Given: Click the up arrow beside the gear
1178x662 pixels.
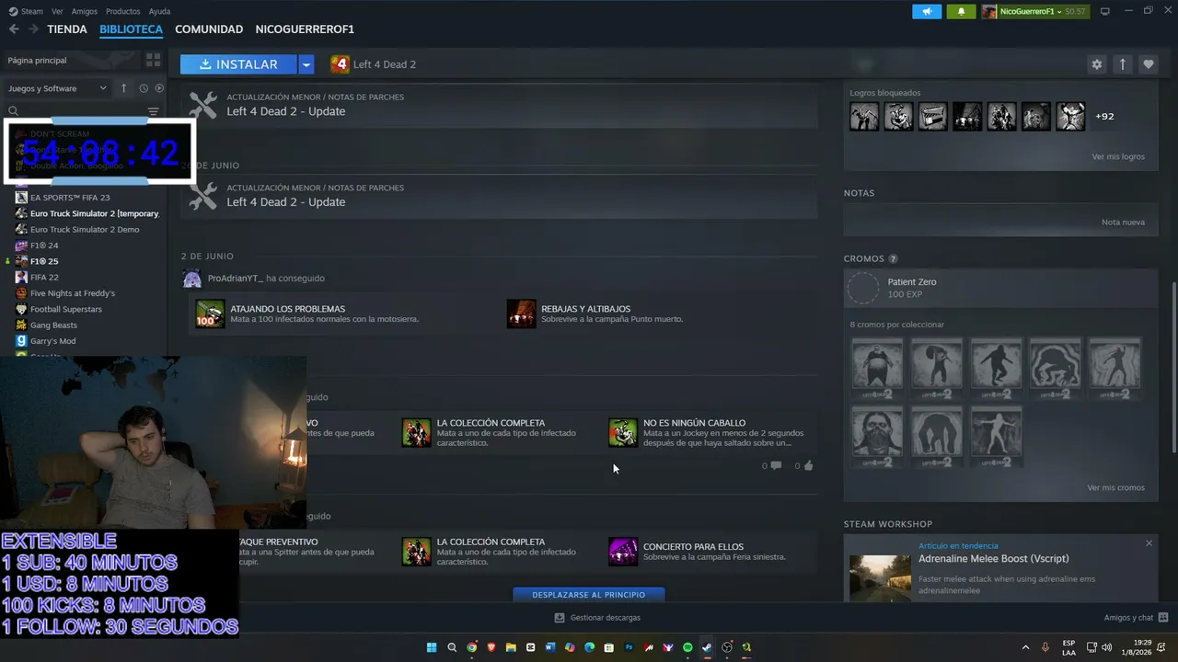Looking at the screenshot, I should pyautogui.click(x=1122, y=64).
